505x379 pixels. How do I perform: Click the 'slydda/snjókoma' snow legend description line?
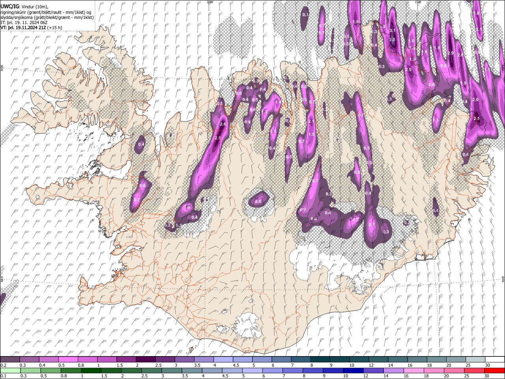[47, 17]
